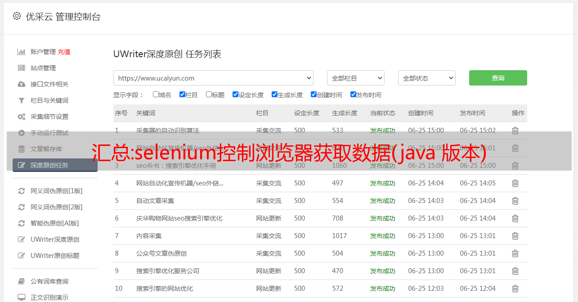Viewport: 578px width, 302px height.
Task: Enable the 域名 field checkbox
Action: coord(156,95)
